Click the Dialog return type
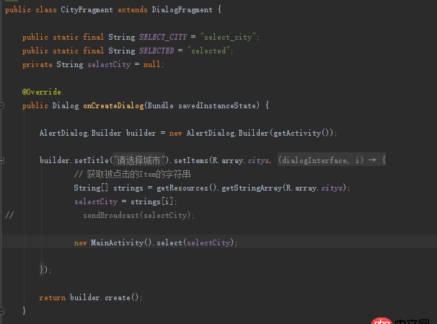 [x=66, y=105]
